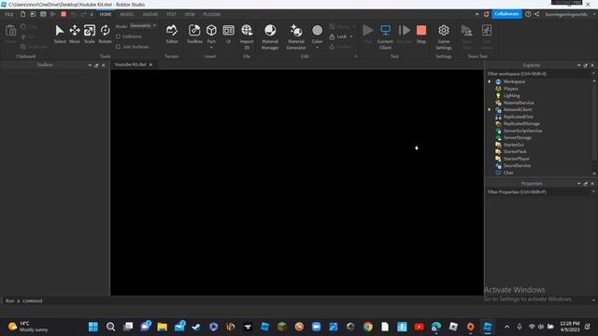Open the weather widget
The image size is (598, 336).
[29, 327]
